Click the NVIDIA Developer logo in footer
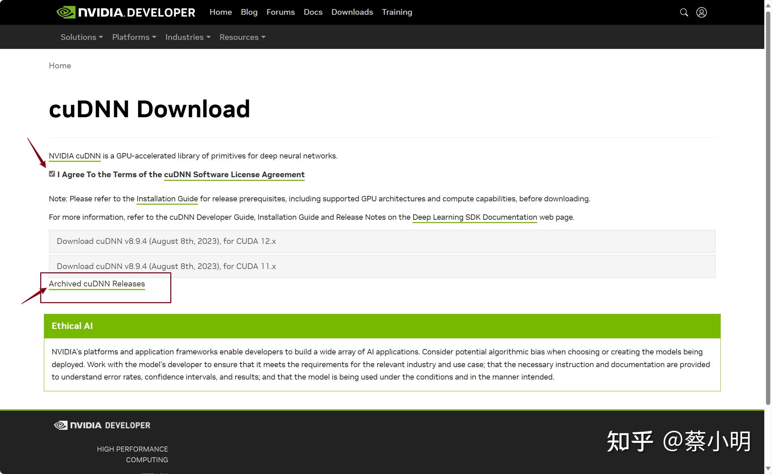 click(x=102, y=425)
